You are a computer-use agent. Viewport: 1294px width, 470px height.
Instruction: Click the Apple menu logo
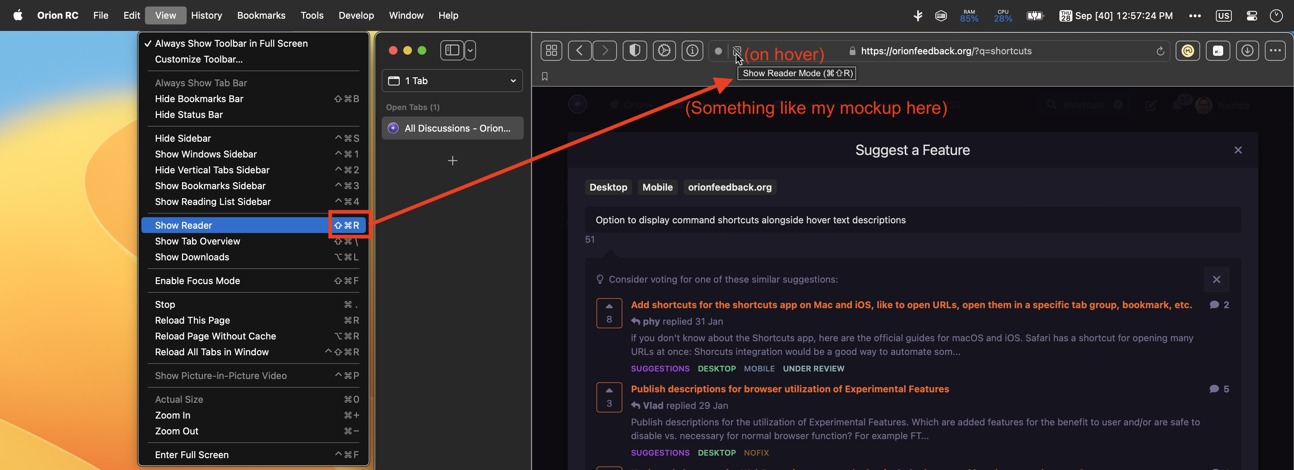[18, 15]
